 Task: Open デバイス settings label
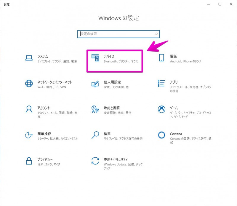point(109,56)
